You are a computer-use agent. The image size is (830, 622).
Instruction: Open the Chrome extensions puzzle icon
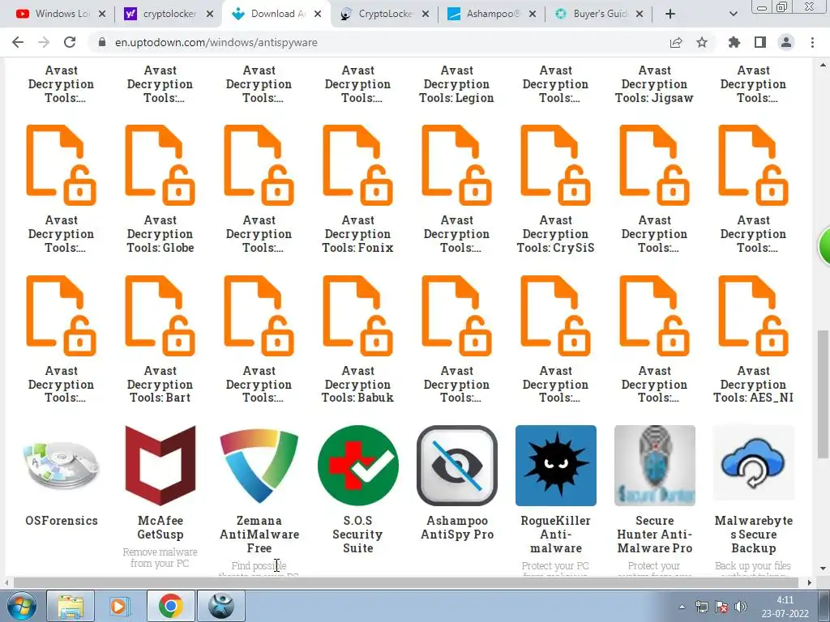(x=734, y=42)
